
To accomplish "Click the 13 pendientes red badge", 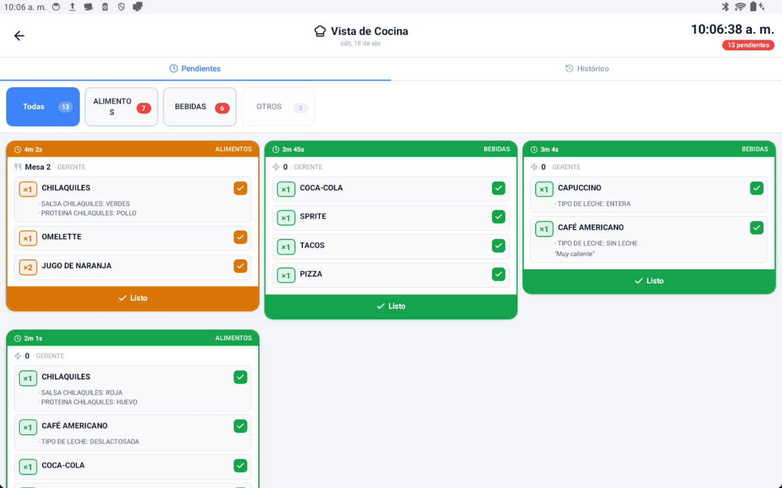I will 748,45.
